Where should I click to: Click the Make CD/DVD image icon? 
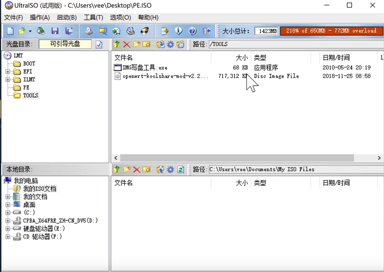[x=89, y=31]
